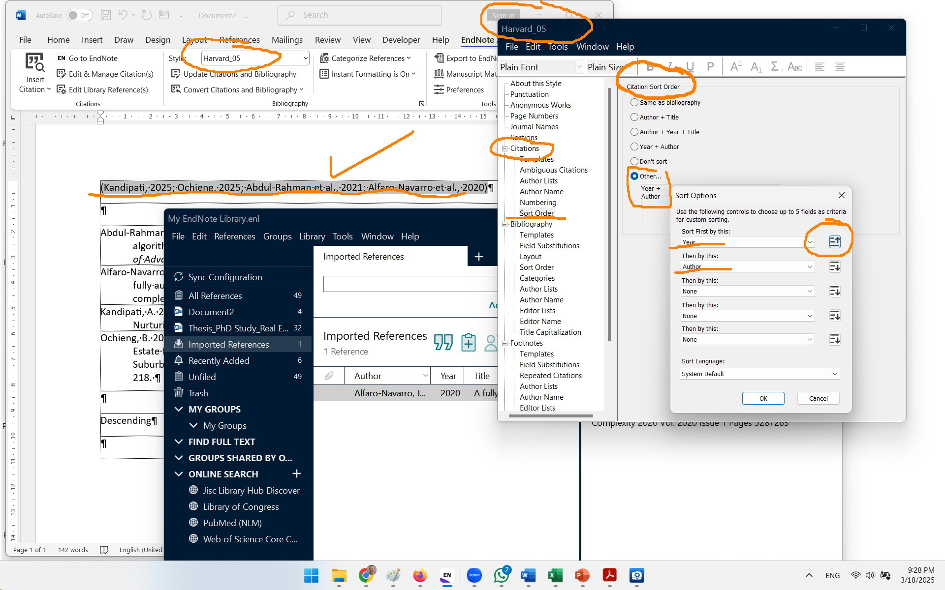Click the quotation mark insert citation icon
The height and width of the screenshot is (590, 945).
click(443, 342)
